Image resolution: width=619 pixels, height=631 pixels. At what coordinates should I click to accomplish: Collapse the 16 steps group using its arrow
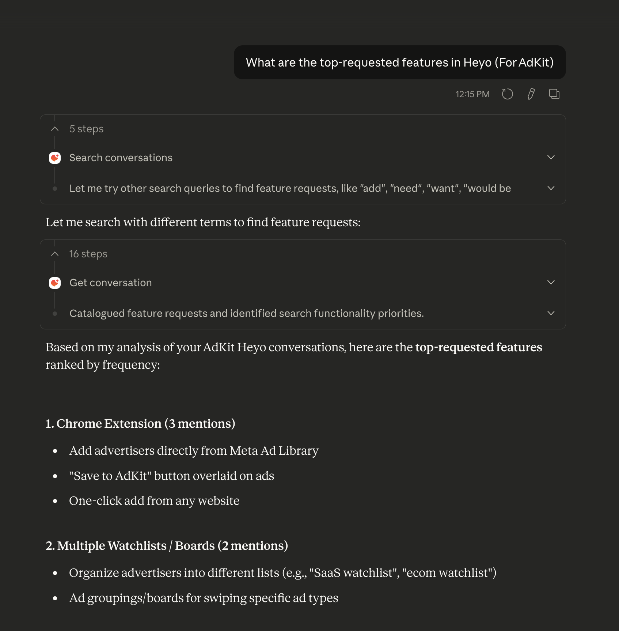pyautogui.click(x=55, y=254)
